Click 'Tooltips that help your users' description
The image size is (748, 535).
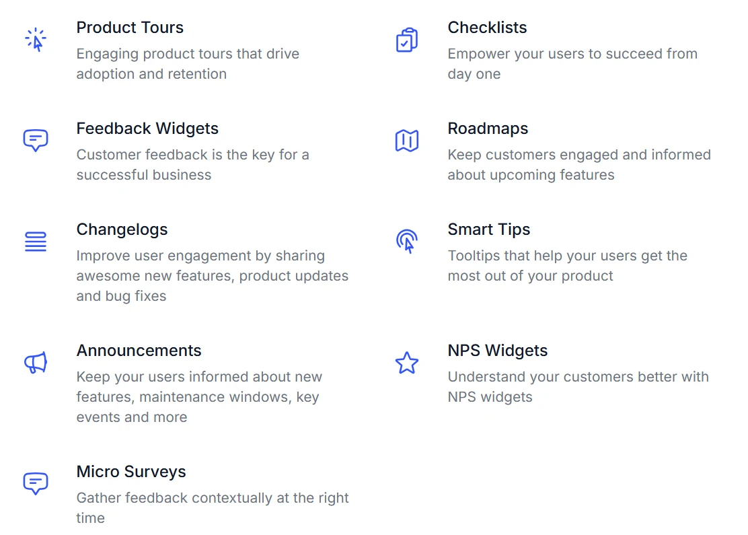tap(568, 266)
